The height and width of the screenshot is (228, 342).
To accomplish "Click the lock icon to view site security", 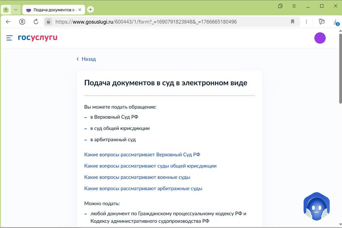I will coord(48,21).
